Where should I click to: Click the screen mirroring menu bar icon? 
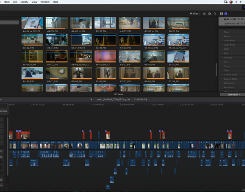click(226, 2)
